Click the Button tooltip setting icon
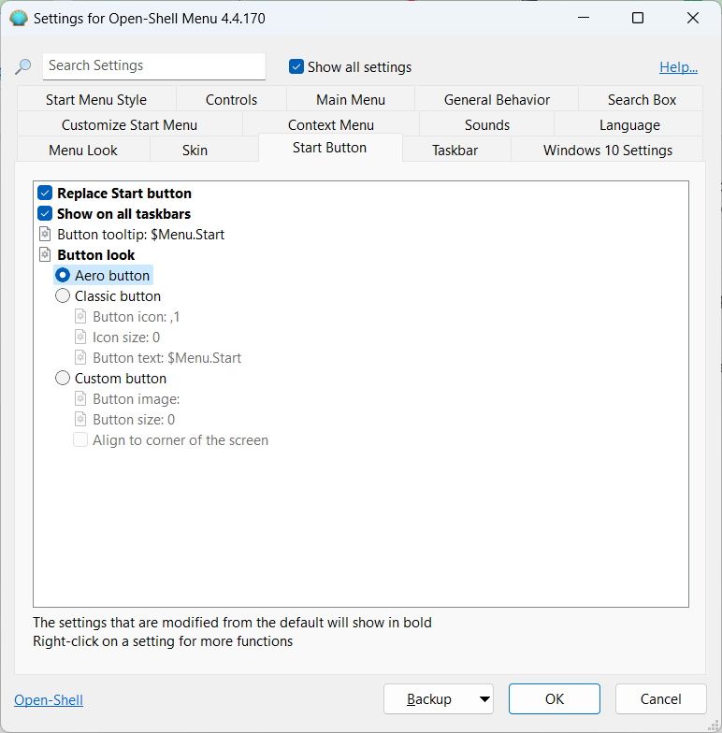 click(x=45, y=234)
